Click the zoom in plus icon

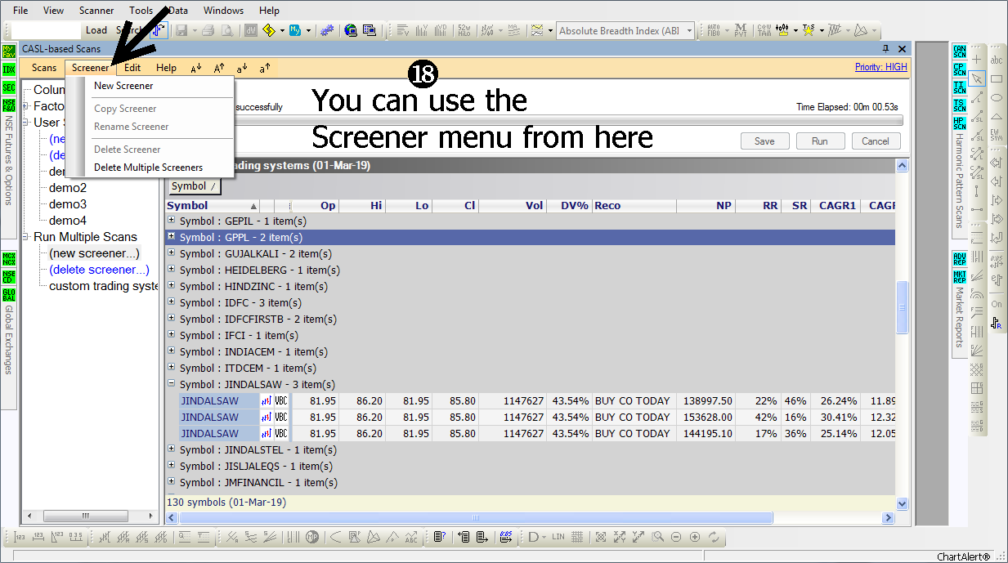695,537
